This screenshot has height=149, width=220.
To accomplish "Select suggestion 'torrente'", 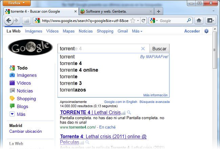I will coord(113,77).
